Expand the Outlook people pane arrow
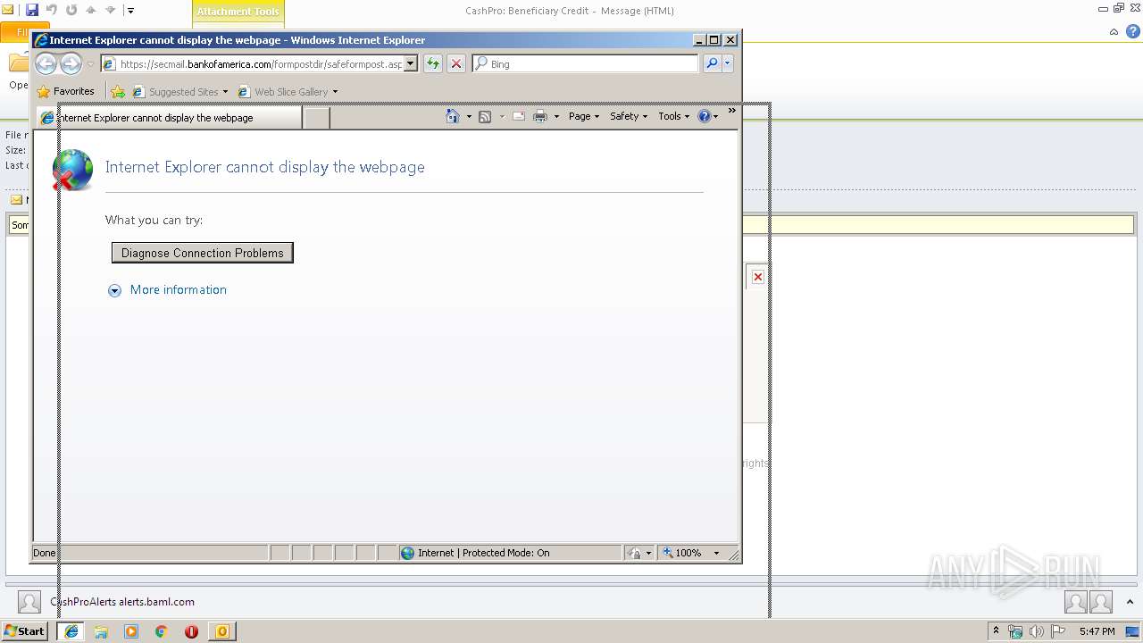 click(x=1130, y=602)
